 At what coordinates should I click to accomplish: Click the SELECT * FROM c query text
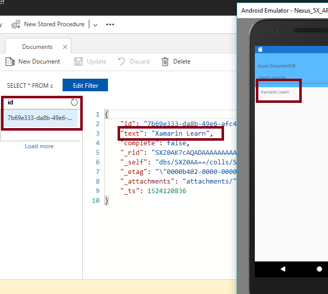[x=30, y=86]
